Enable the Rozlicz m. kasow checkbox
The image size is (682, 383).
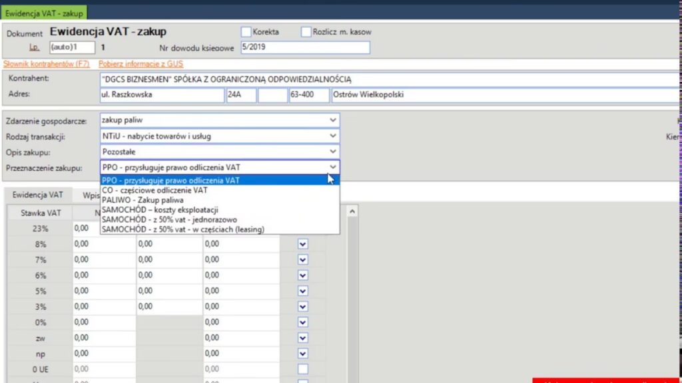(306, 32)
